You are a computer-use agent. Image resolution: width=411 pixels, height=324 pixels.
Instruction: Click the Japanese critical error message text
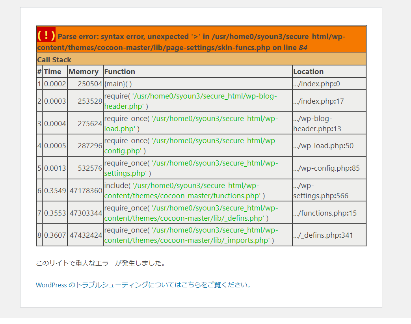(x=100, y=263)
